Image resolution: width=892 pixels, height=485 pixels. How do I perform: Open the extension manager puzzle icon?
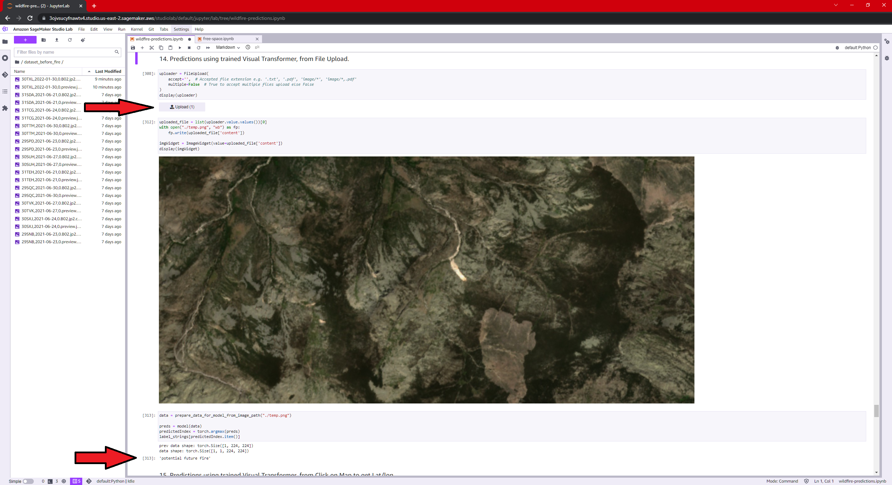coord(5,108)
